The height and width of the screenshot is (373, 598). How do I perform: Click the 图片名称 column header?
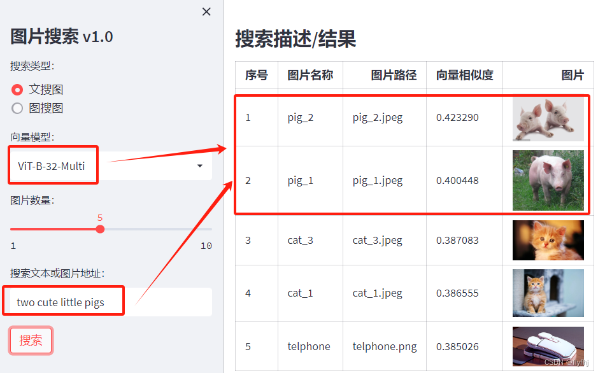310,75
